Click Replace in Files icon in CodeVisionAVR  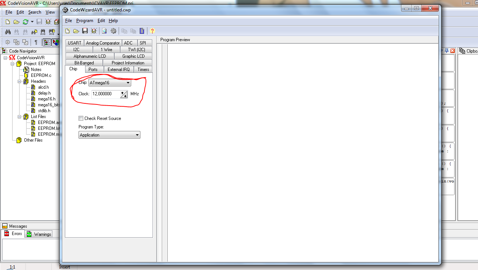52,32
